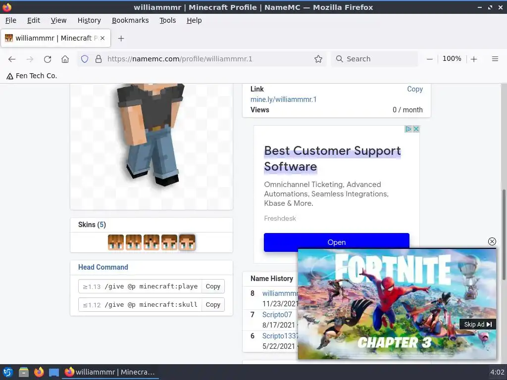Select the second skin head thumbnail
Screen dimensions: 507x380
[134, 242]
